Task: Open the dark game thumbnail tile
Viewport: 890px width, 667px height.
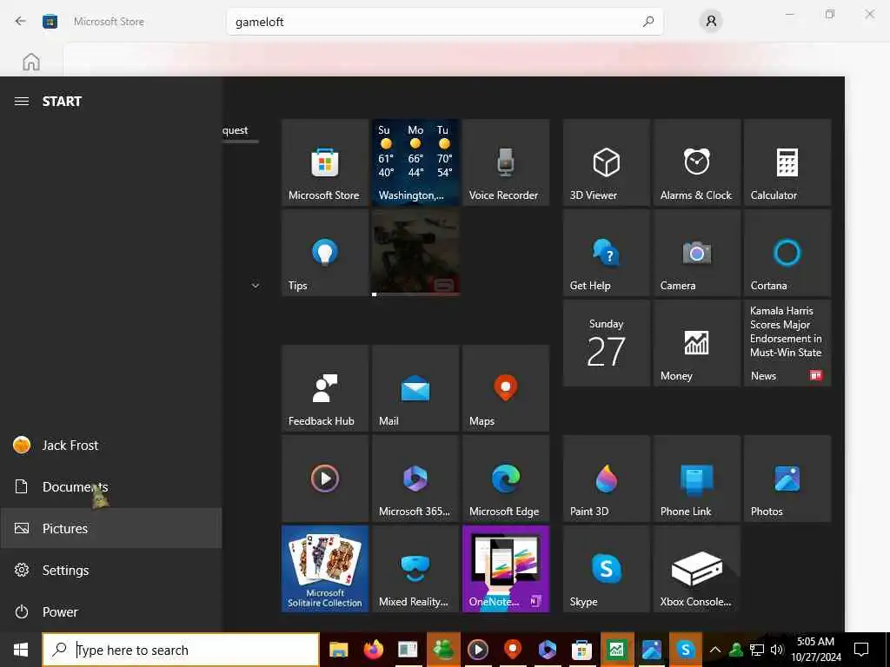Action: (415, 253)
